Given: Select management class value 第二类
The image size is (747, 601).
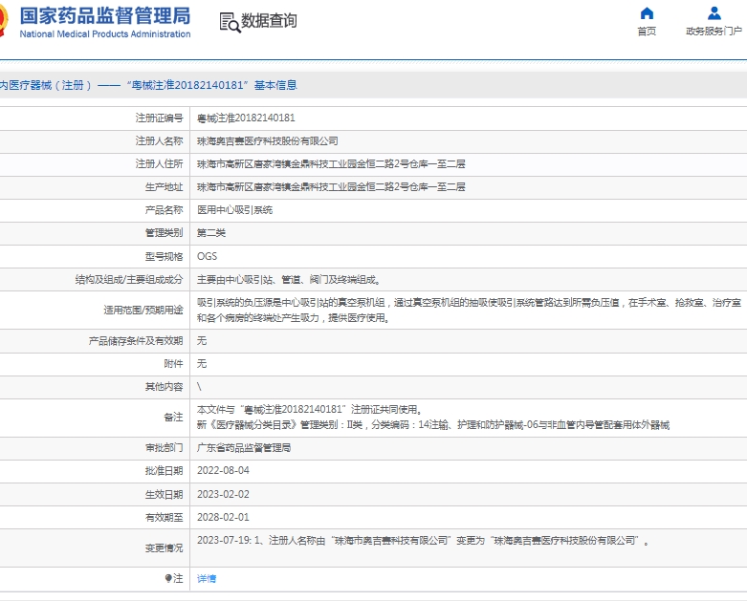Looking at the screenshot, I should pos(211,233).
